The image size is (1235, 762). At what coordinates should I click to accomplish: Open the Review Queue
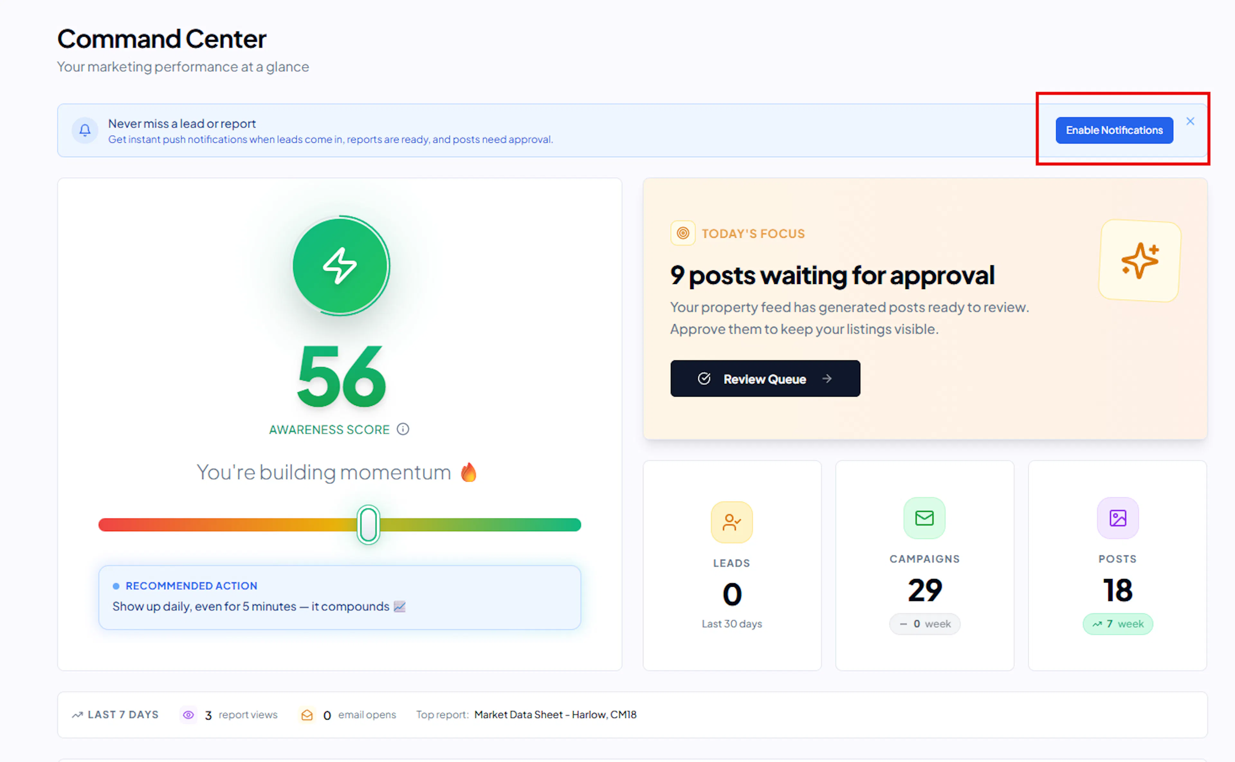(765, 378)
